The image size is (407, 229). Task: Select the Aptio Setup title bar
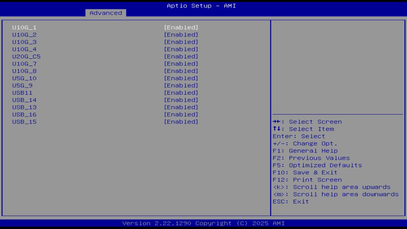tap(201, 5)
